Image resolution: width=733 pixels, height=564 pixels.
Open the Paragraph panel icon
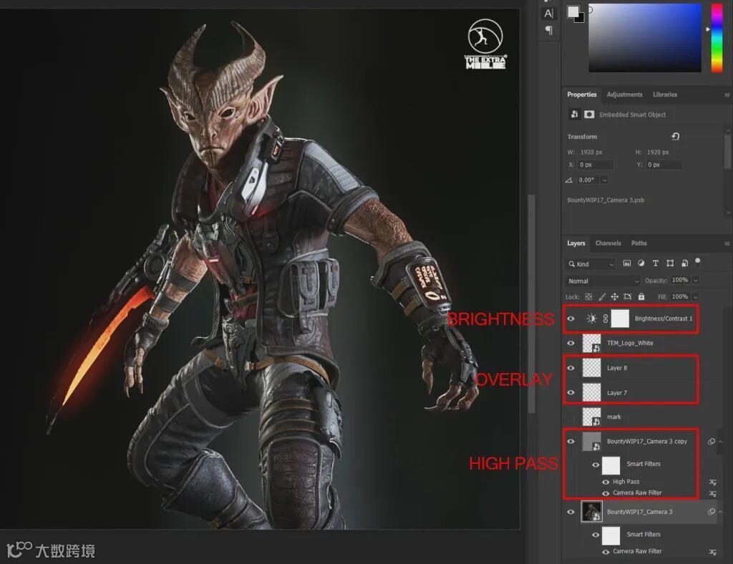click(x=549, y=30)
